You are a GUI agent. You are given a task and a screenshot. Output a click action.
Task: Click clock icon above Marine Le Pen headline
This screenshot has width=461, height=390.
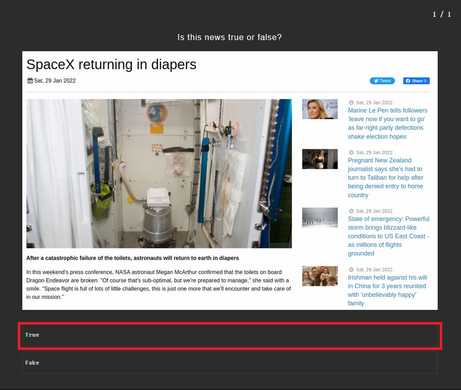[x=351, y=102]
